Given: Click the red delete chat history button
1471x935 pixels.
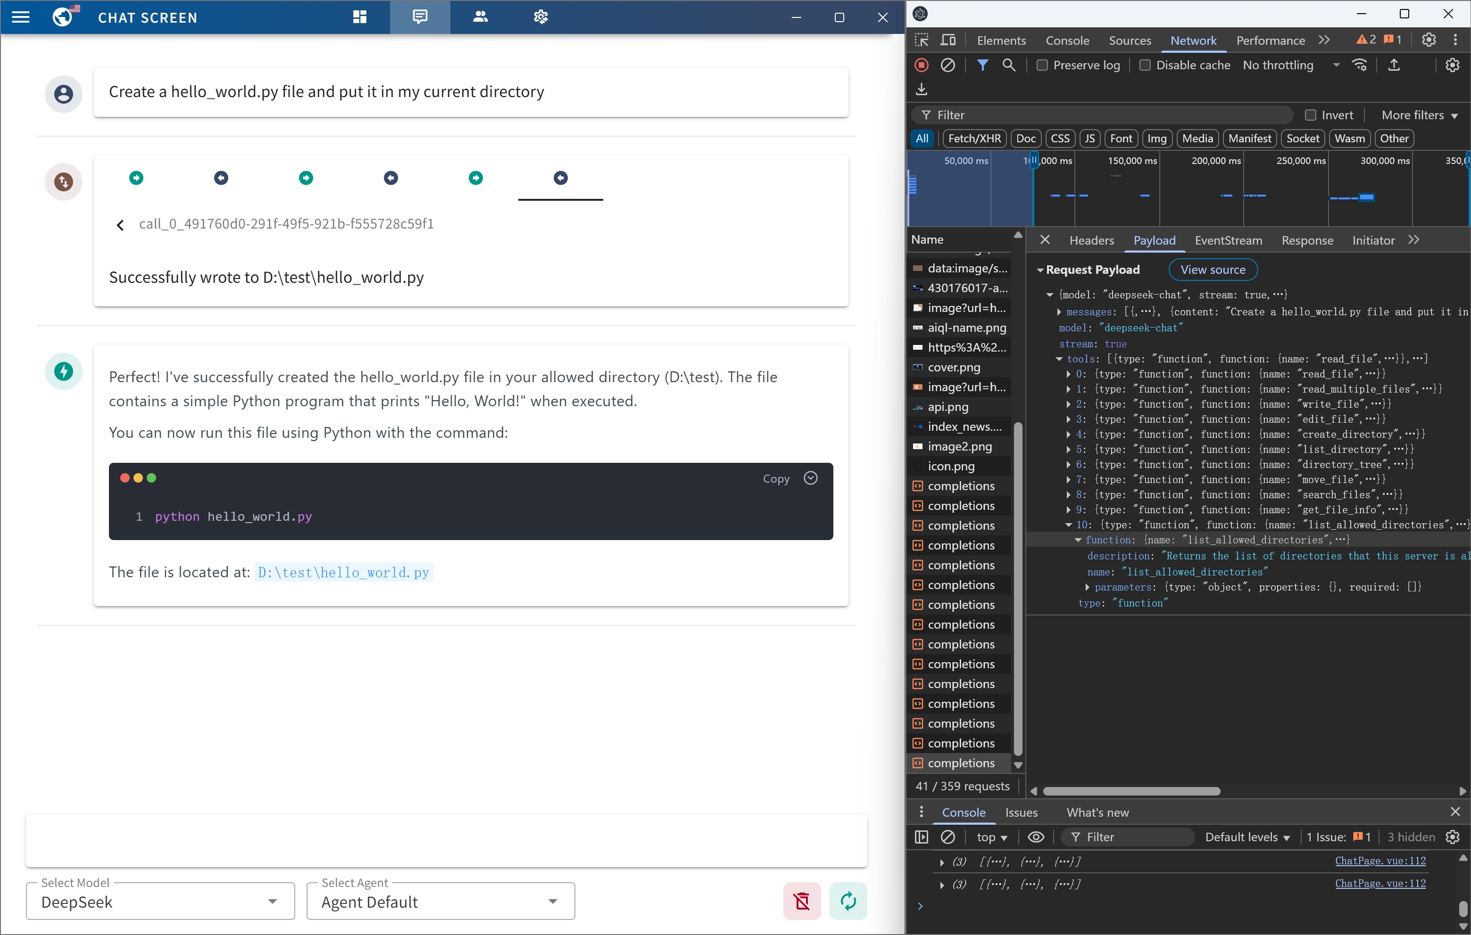Looking at the screenshot, I should coord(801,901).
